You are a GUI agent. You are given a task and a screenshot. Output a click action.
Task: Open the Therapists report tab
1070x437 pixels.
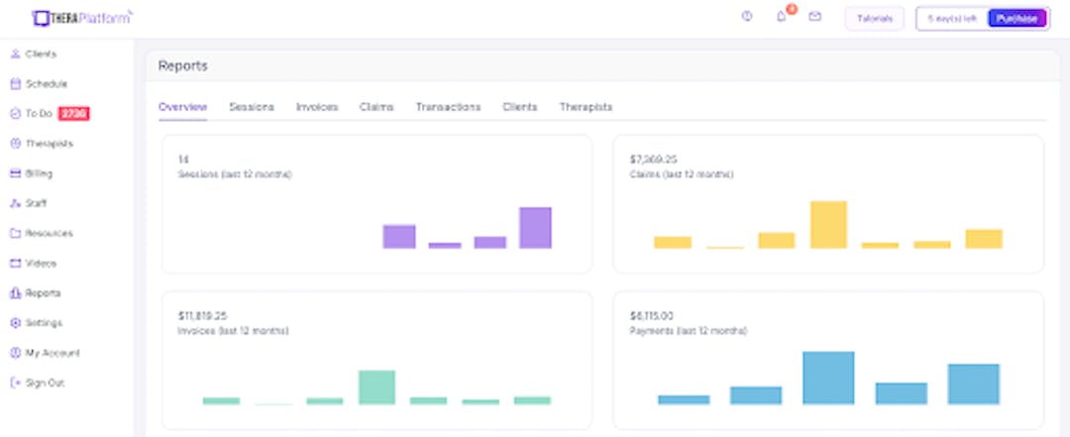(586, 107)
